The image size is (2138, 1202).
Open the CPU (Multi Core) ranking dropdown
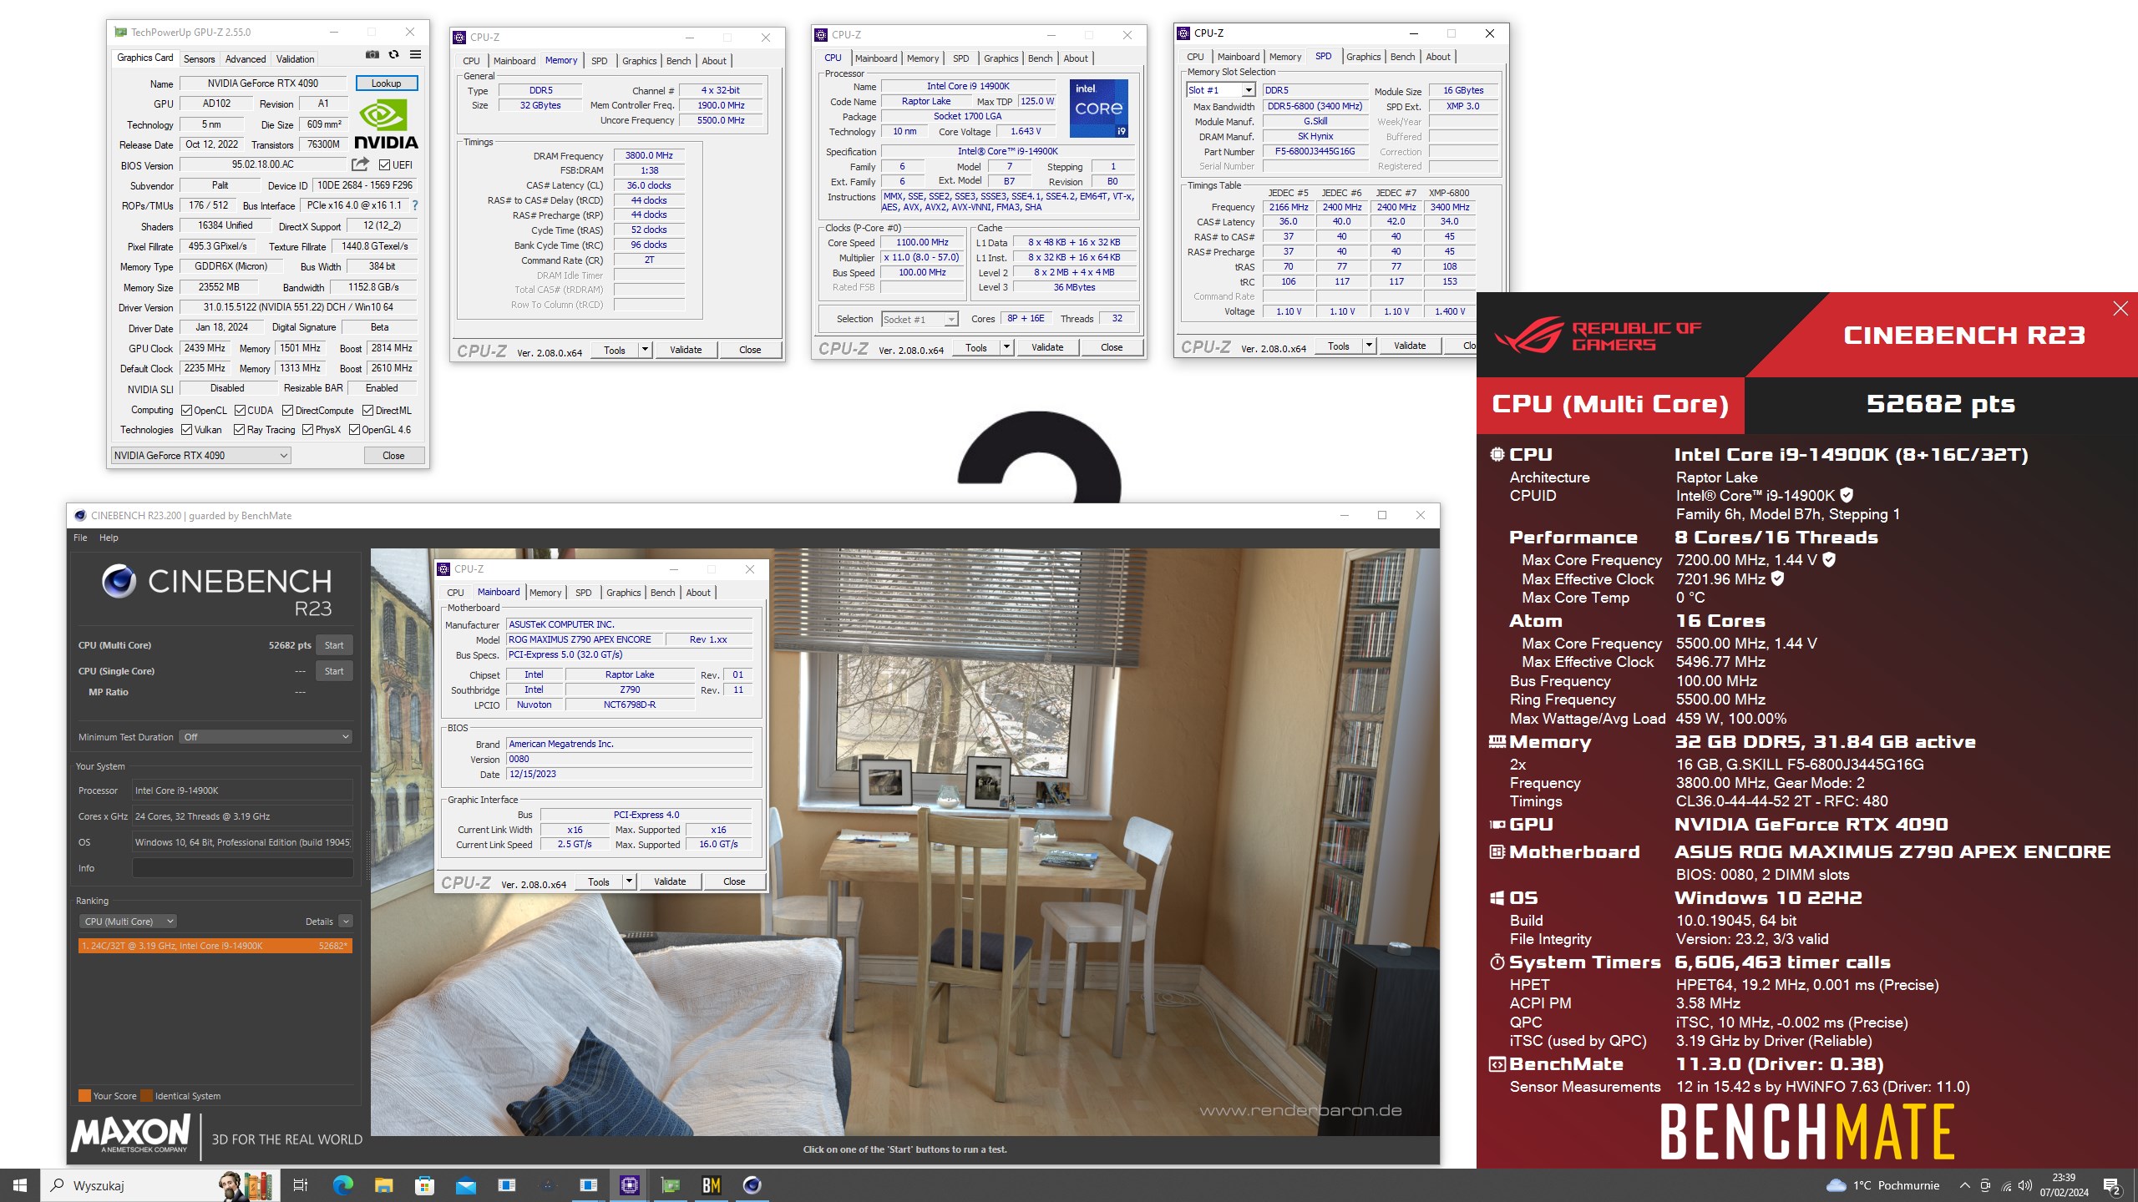(x=128, y=922)
